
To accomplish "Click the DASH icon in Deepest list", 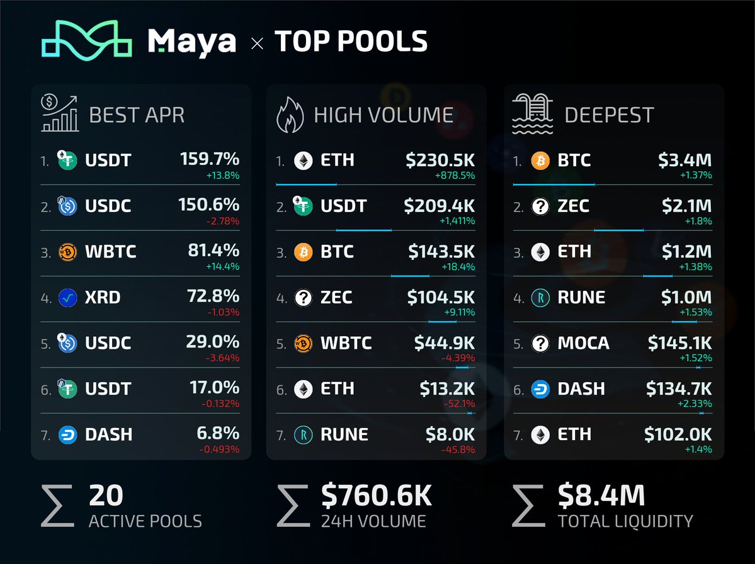I will tap(540, 389).
